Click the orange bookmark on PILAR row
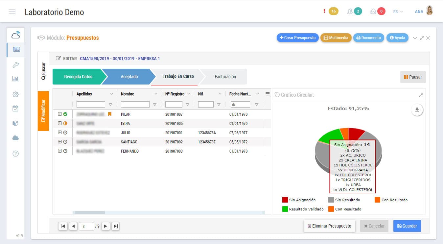 [110, 114]
